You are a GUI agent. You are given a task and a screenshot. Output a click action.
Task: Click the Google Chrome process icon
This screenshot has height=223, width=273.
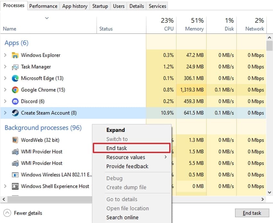[x=14, y=90]
